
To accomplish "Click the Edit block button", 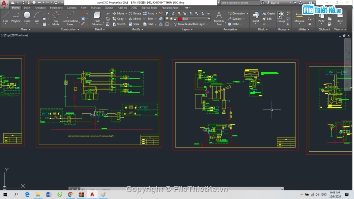I will (267, 19).
